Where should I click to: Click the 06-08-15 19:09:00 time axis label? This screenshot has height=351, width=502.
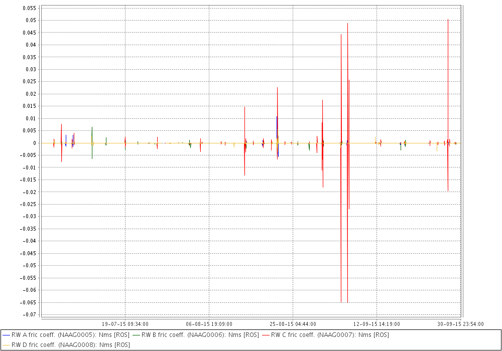(209, 324)
